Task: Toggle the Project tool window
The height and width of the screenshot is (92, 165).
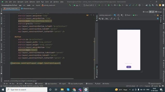Action: pos(1,11)
